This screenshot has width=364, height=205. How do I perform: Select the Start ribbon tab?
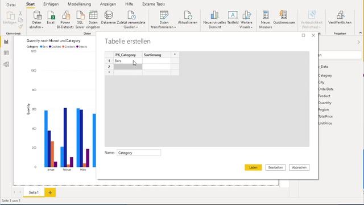pyautogui.click(x=30, y=4)
